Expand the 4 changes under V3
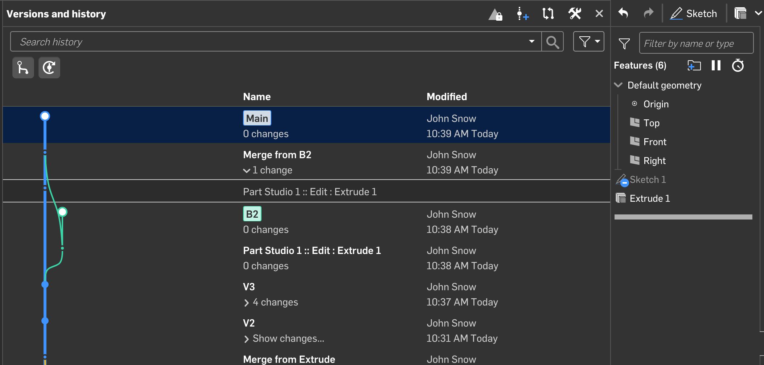Screen dimensions: 764x365 (x=247, y=303)
